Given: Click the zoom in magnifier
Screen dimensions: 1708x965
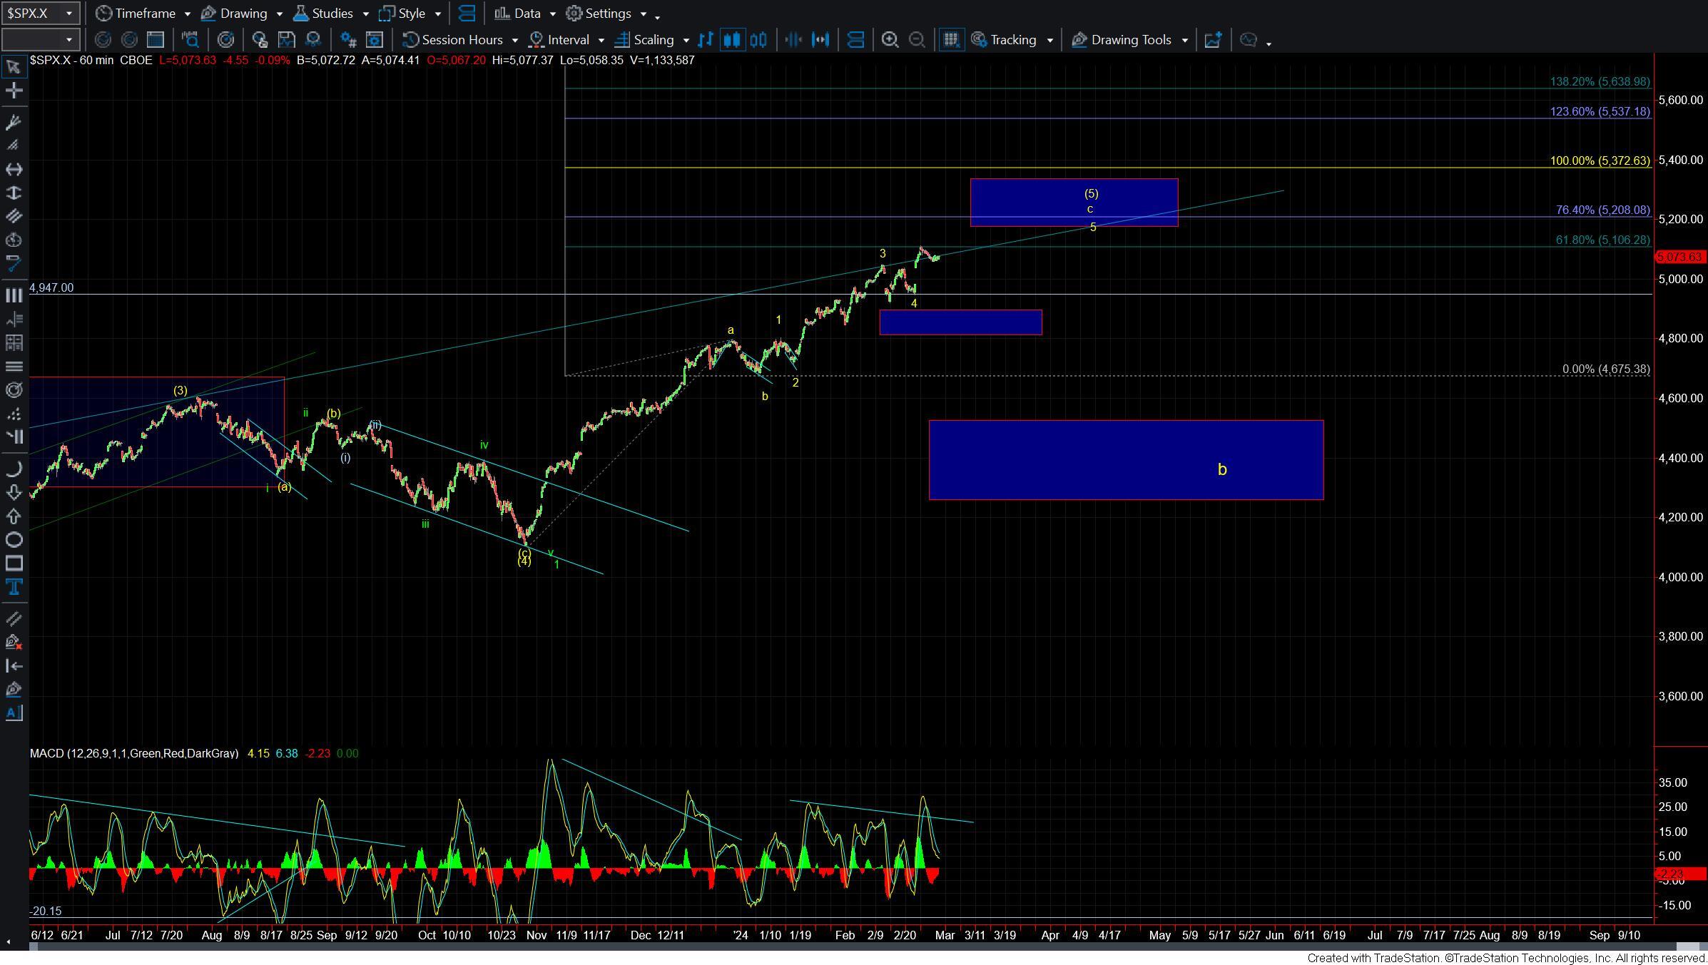Looking at the screenshot, I should [890, 40].
